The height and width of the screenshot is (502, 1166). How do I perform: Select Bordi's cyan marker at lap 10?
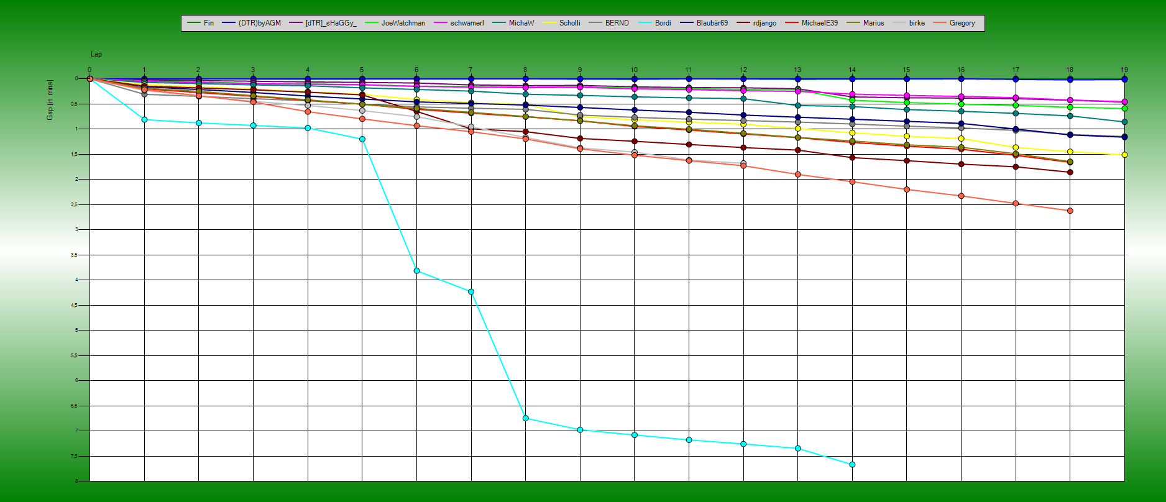coord(635,435)
